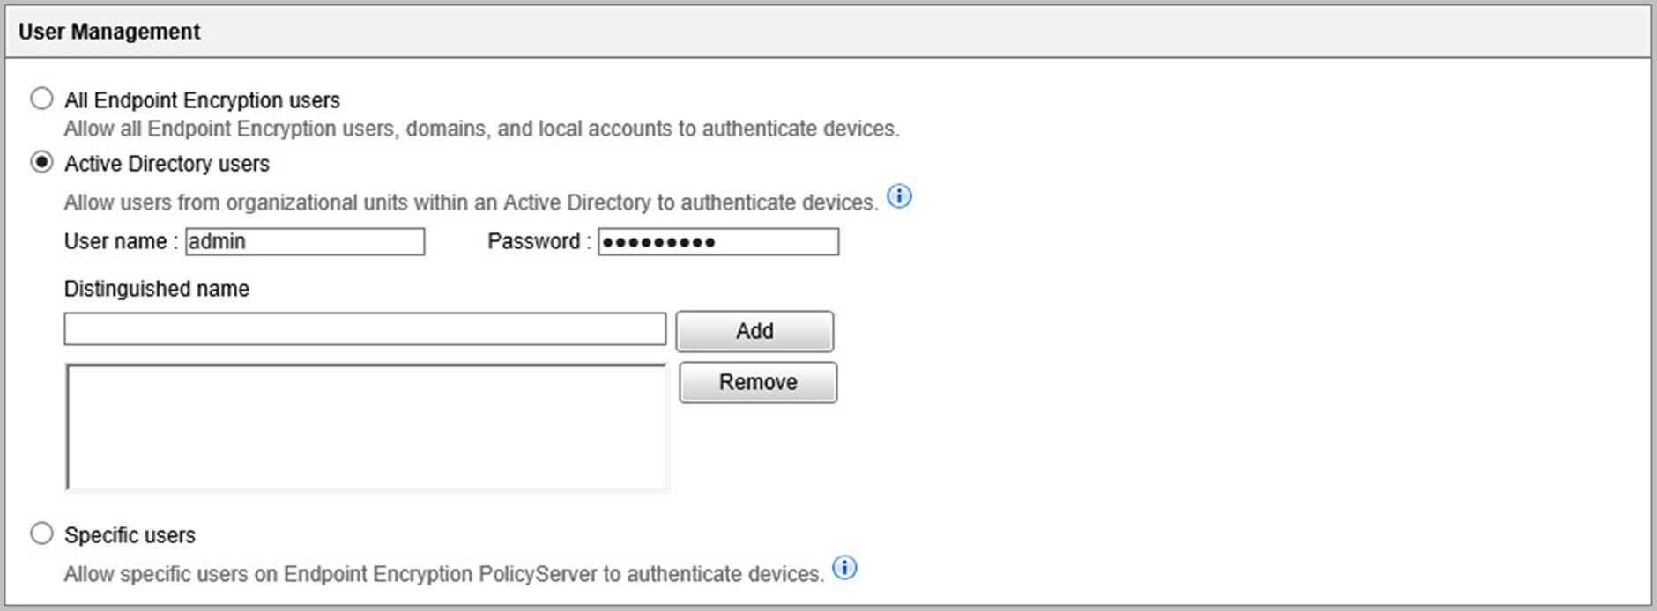Choose the Specific users radio button
Image resolution: width=1657 pixels, height=611 pixels.
(x=41, y=534)
